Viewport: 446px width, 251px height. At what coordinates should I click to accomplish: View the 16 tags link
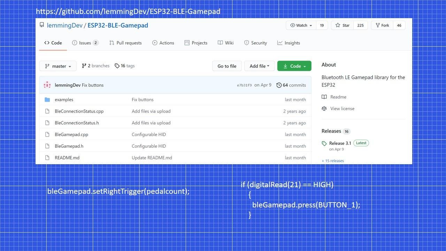pyautogui.click(x=124, y=66)
